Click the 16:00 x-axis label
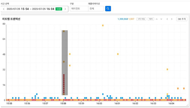This screenshot has height=108, width=190. click(x=99, y=104)
